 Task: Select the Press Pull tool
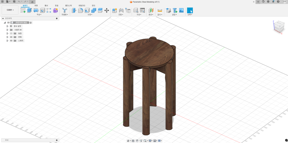tap(74, 10)
